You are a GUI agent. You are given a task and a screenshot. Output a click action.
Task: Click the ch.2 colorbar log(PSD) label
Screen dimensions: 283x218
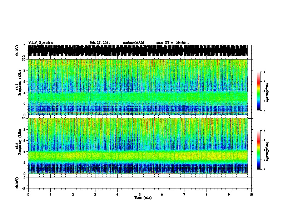point(267,152)
